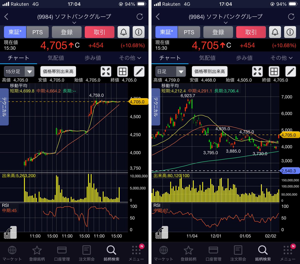This screenshot has height=264, width=300.
Task: Open 注文照会 in the right bottom bar
Action: pos(238,253)
